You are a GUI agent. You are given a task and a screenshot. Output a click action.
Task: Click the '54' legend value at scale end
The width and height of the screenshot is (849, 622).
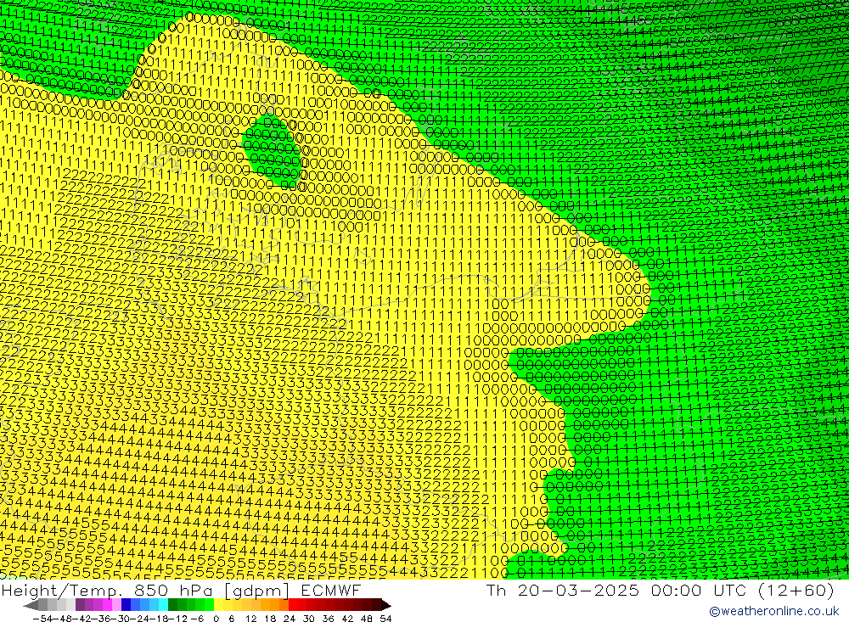385,619
